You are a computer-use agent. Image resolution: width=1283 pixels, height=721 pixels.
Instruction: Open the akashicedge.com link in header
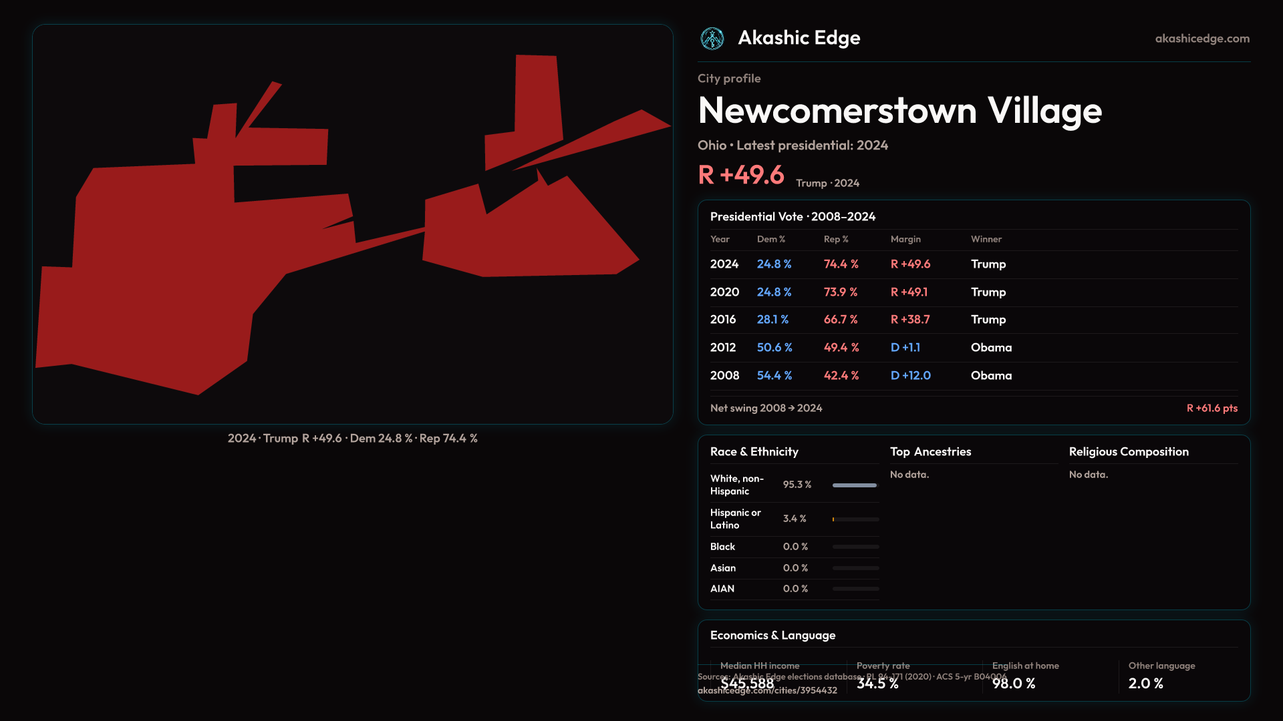point(1201,39)
